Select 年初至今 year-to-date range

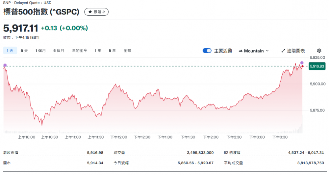79,50
